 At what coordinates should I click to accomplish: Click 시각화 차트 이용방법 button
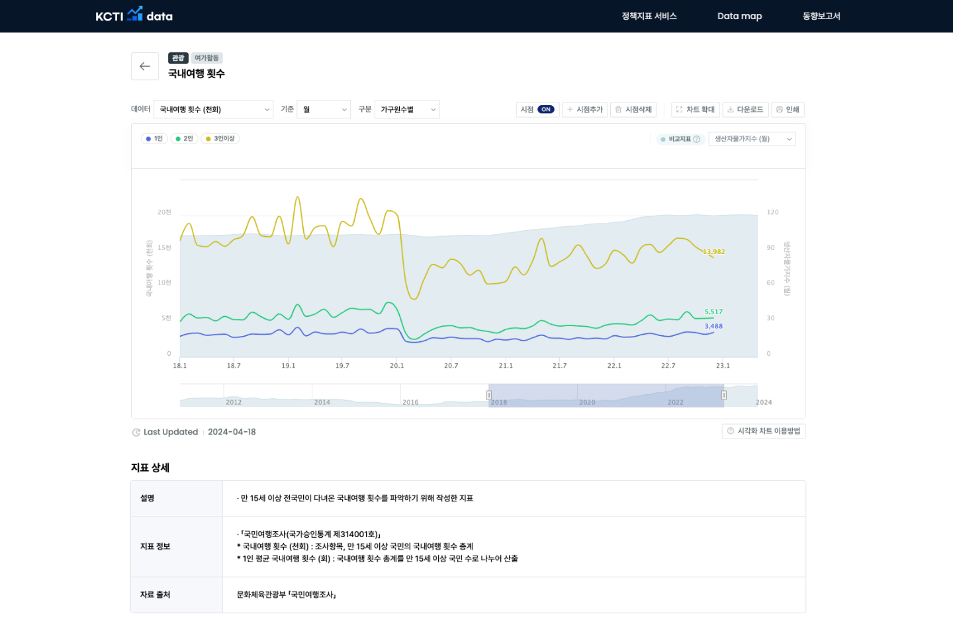(763, 431)
